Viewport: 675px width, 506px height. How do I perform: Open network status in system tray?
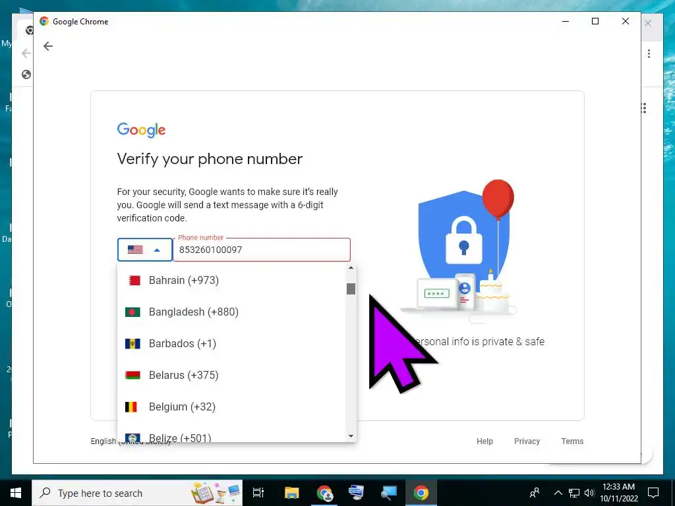[x=574, y=493]
